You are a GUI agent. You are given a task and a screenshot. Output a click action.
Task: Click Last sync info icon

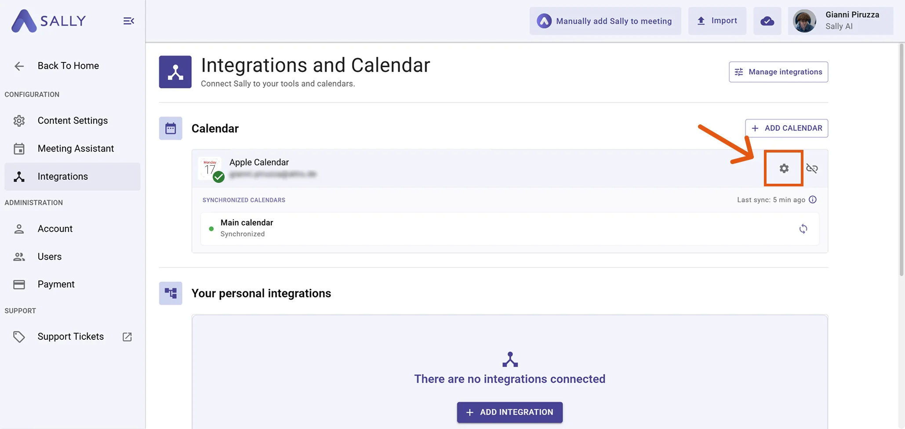(813, 200)
